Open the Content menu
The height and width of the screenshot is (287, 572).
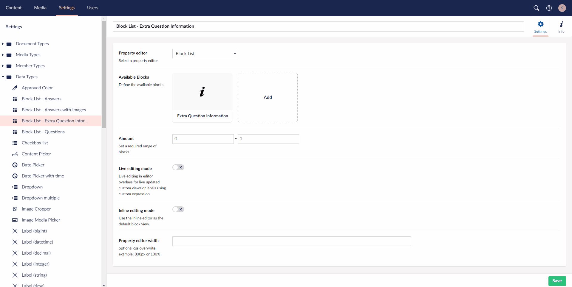click(x=14, y=8)
